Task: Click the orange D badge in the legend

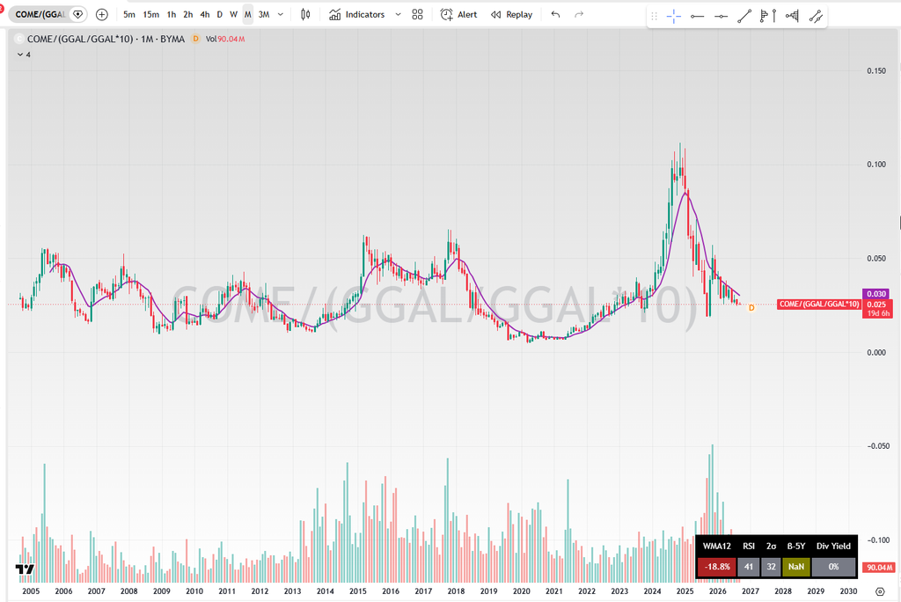Action: click(x=195, y=39)
